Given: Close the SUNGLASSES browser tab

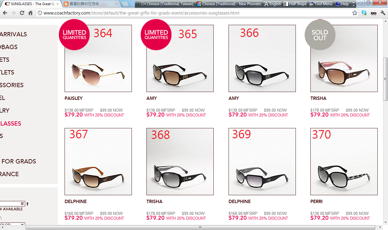Looking at the screenshot, I should [x=56, y=4].
